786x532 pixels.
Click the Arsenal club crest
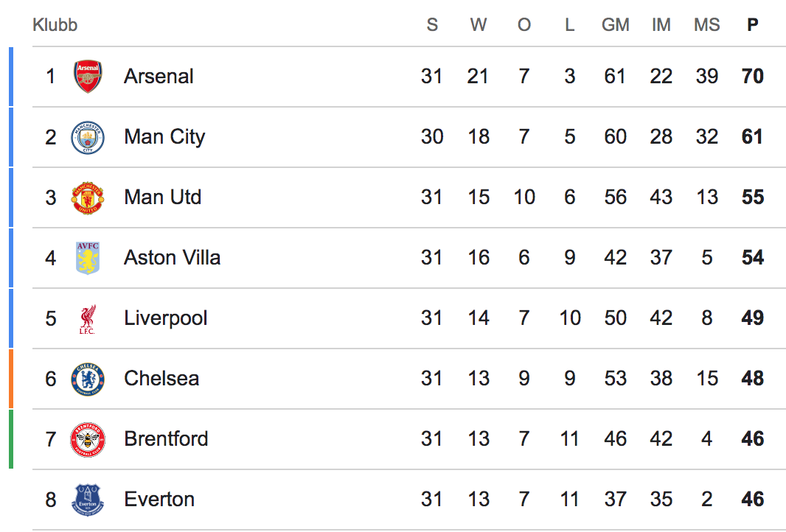(x=88, y=77)
